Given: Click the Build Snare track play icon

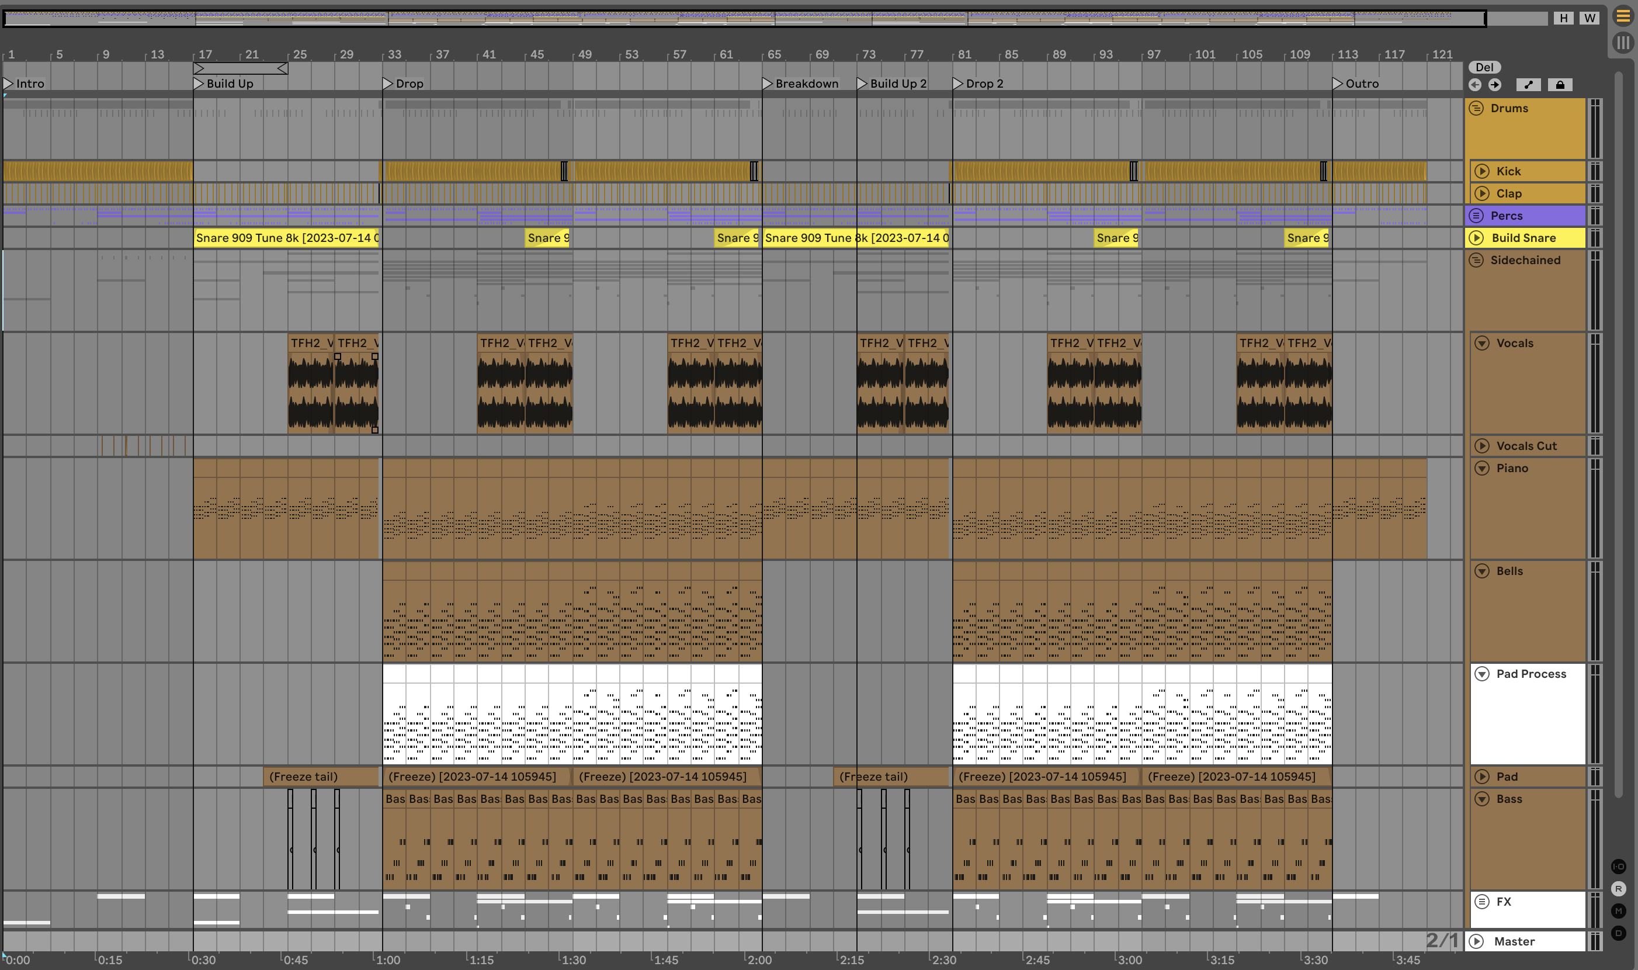Looking at the screenshot, I should pyautogui.click(x=1477, y=238).
